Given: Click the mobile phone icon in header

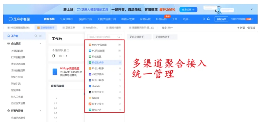Looking at the screenshot, I should click(x=204, y=19).
